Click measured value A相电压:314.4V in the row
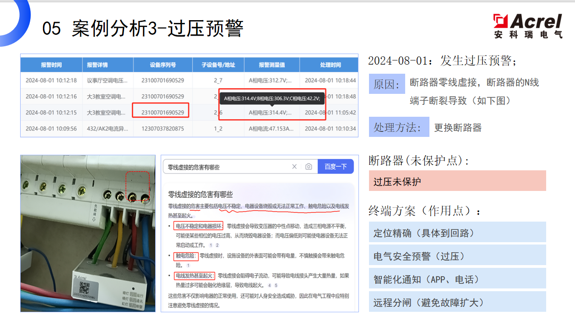Image resolution: width=575 pixels, height=326 pixels. 270,112
